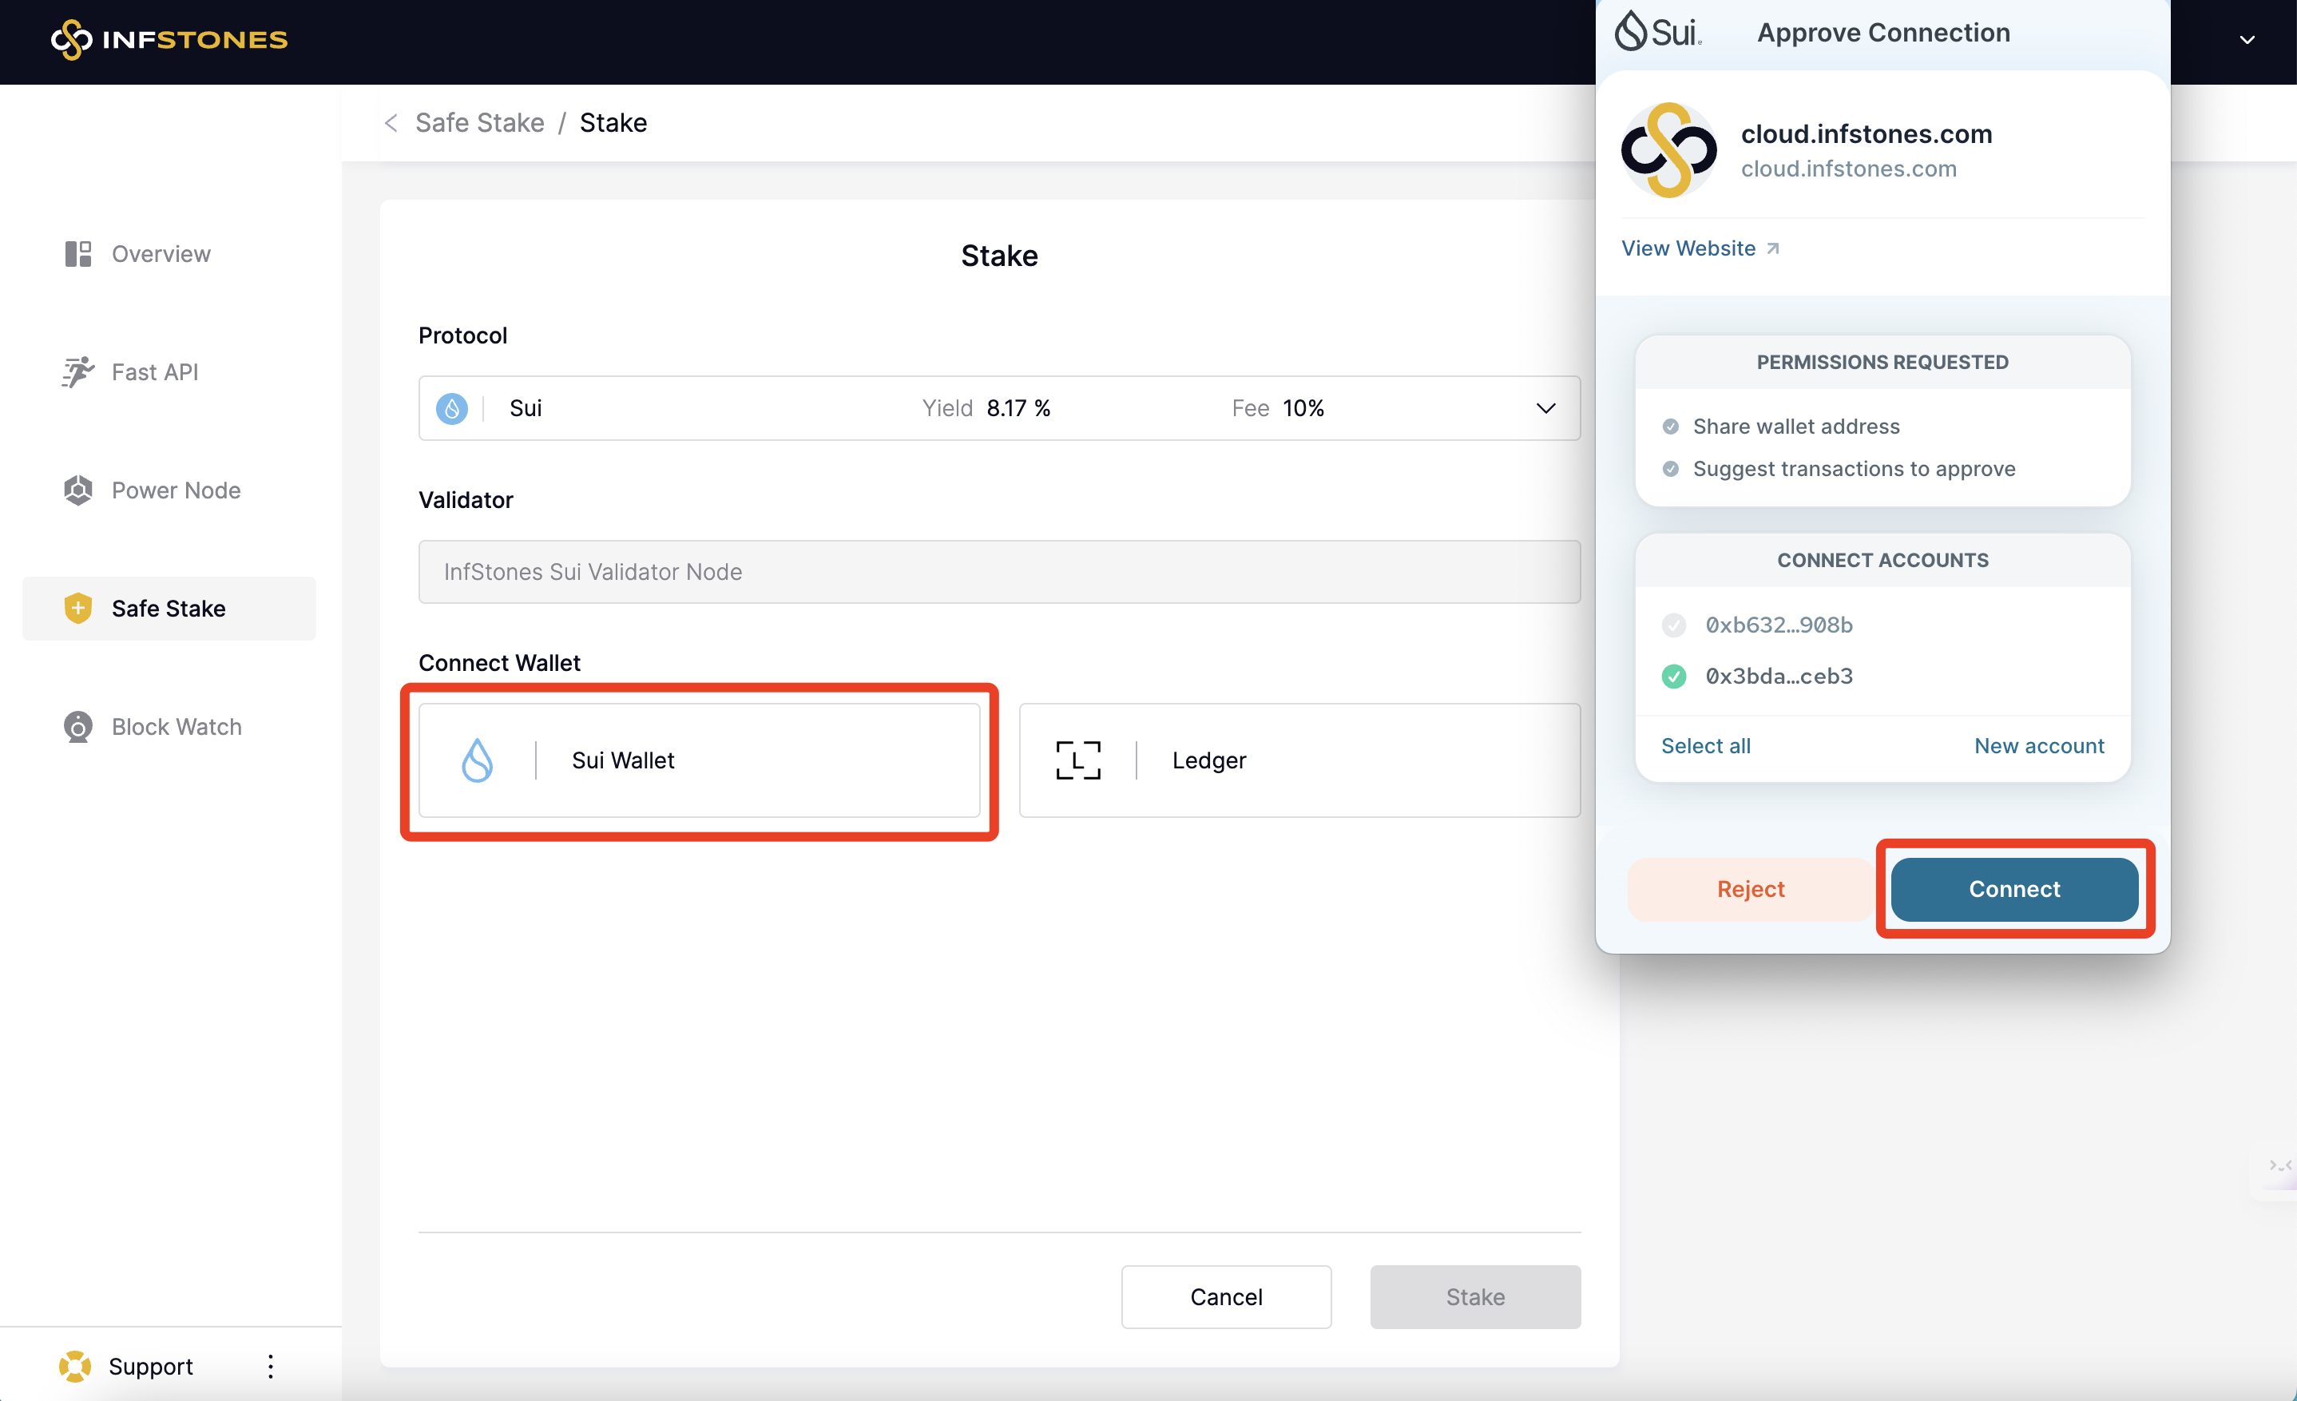Screen dimensions: 2297x1401
Task: Click the Block Watch eye icon
Action: 78,727
